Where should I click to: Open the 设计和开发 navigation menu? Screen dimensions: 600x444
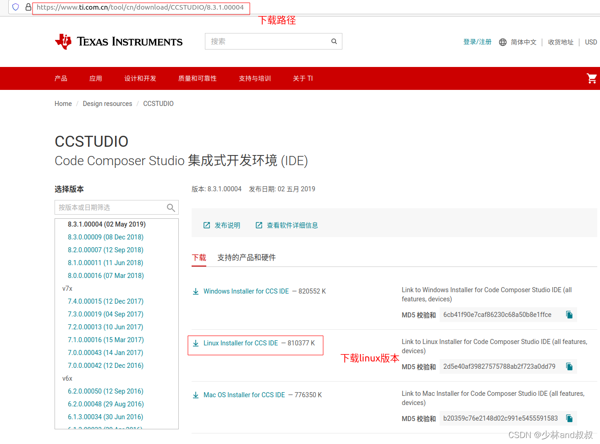[x=140, y=78]
